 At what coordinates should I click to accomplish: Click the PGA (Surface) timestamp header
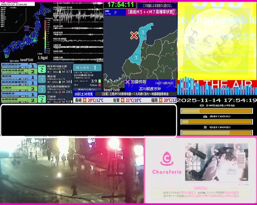pos(17,4)
